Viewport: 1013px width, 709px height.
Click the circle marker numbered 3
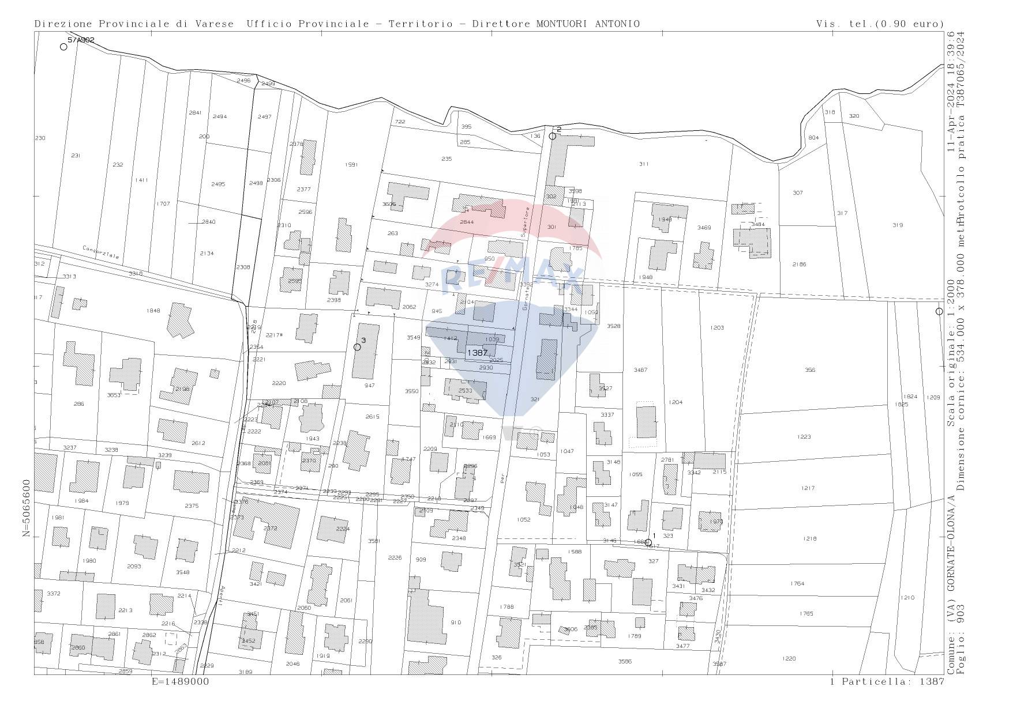point(357,347)
